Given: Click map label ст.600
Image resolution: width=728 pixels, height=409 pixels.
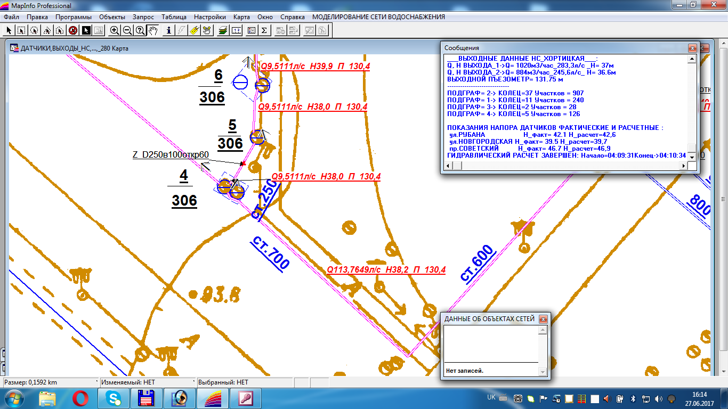Looking at the screenshot, I should [x=478, y=264].
